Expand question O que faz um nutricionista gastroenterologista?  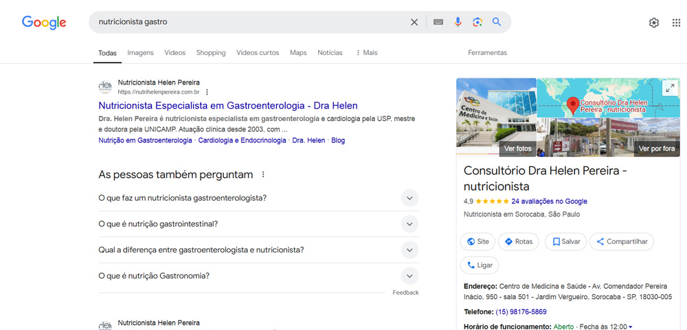tap(258, 198)
